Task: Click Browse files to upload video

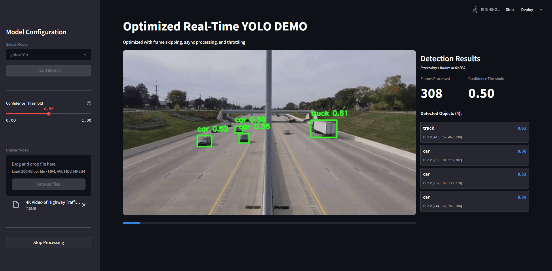Action: coord(48,184)
